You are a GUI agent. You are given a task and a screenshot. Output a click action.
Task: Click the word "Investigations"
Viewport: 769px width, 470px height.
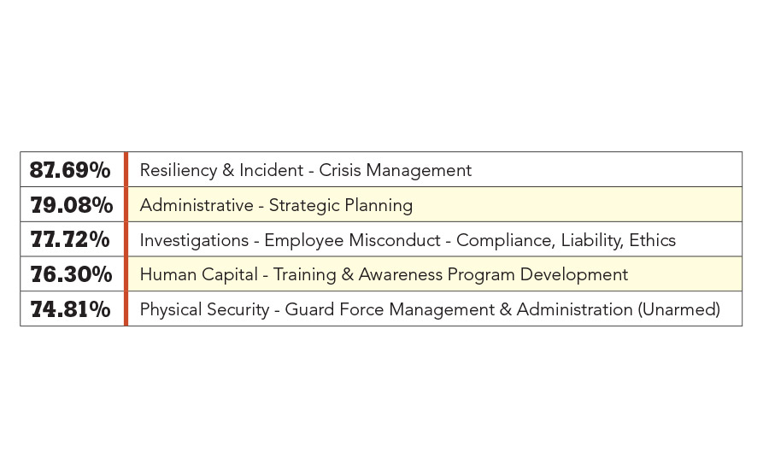point(194,240)
